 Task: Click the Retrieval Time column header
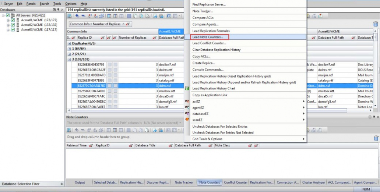tap(80, 146)
